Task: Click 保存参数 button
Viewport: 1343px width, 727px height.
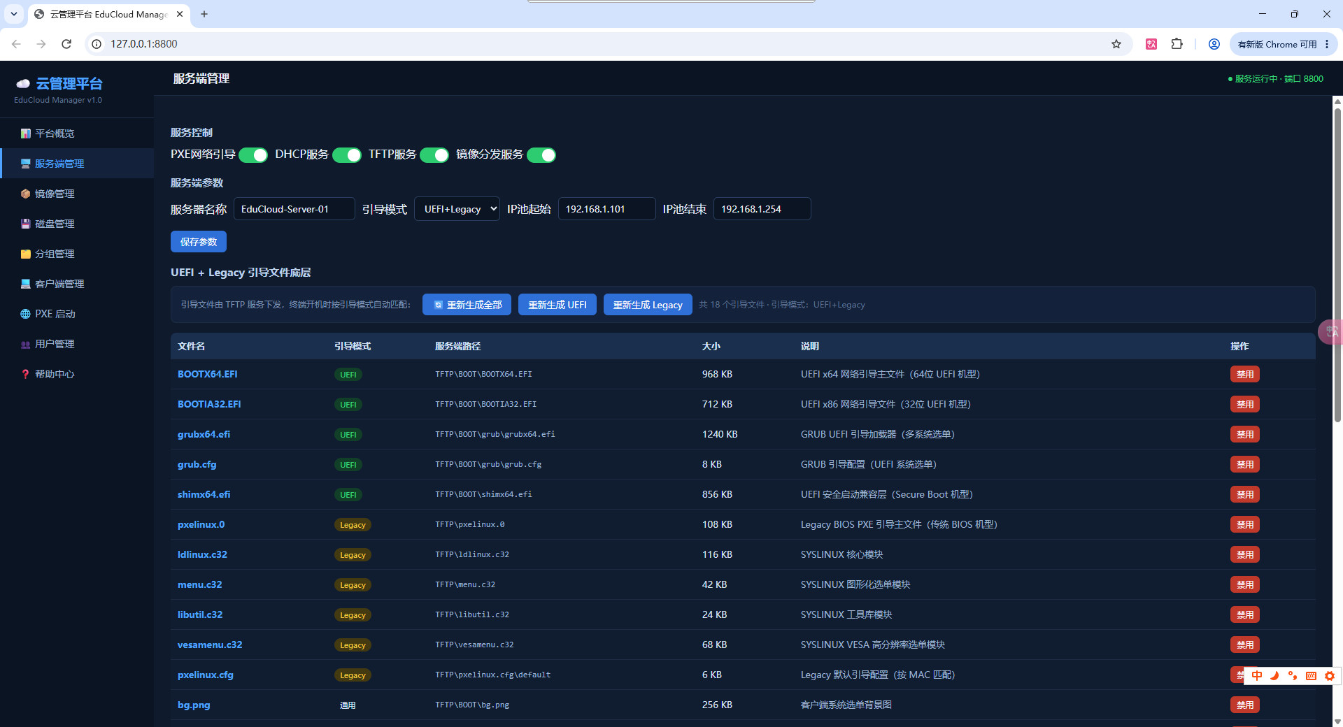Action: point(199,242)
